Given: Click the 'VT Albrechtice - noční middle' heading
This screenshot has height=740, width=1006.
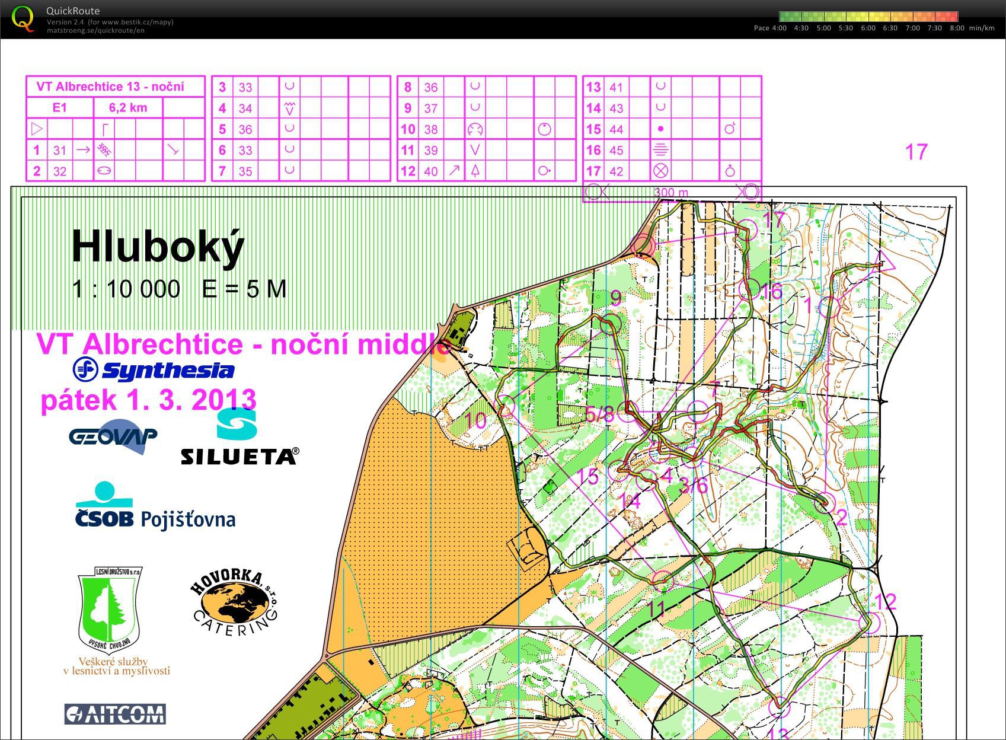Looking at the screenshot, I should (244, 344).
